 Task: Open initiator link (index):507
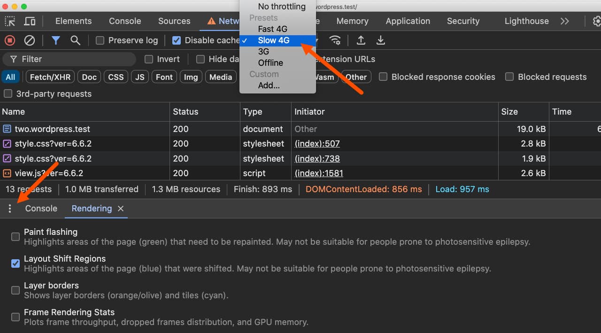tap(317, 144)
